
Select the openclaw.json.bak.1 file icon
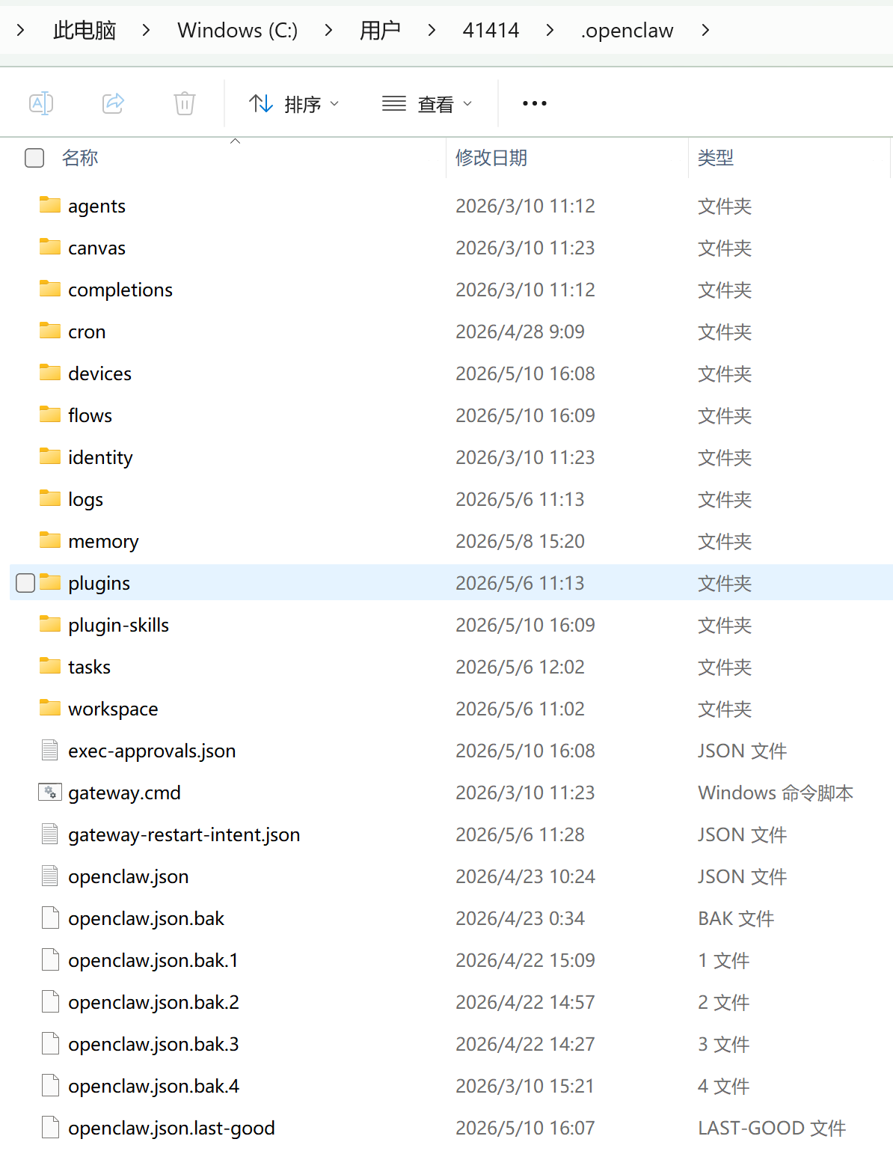coord(50,959)
